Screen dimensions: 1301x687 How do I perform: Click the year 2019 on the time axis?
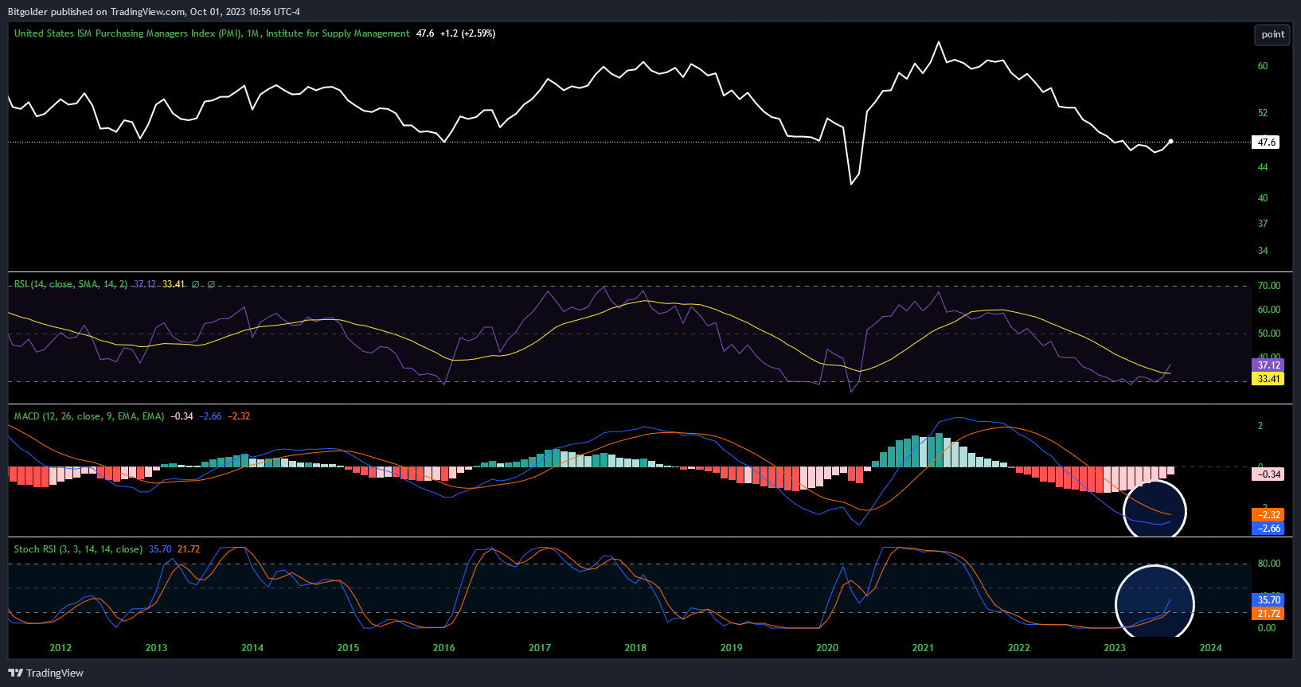[x=732, y=648]
